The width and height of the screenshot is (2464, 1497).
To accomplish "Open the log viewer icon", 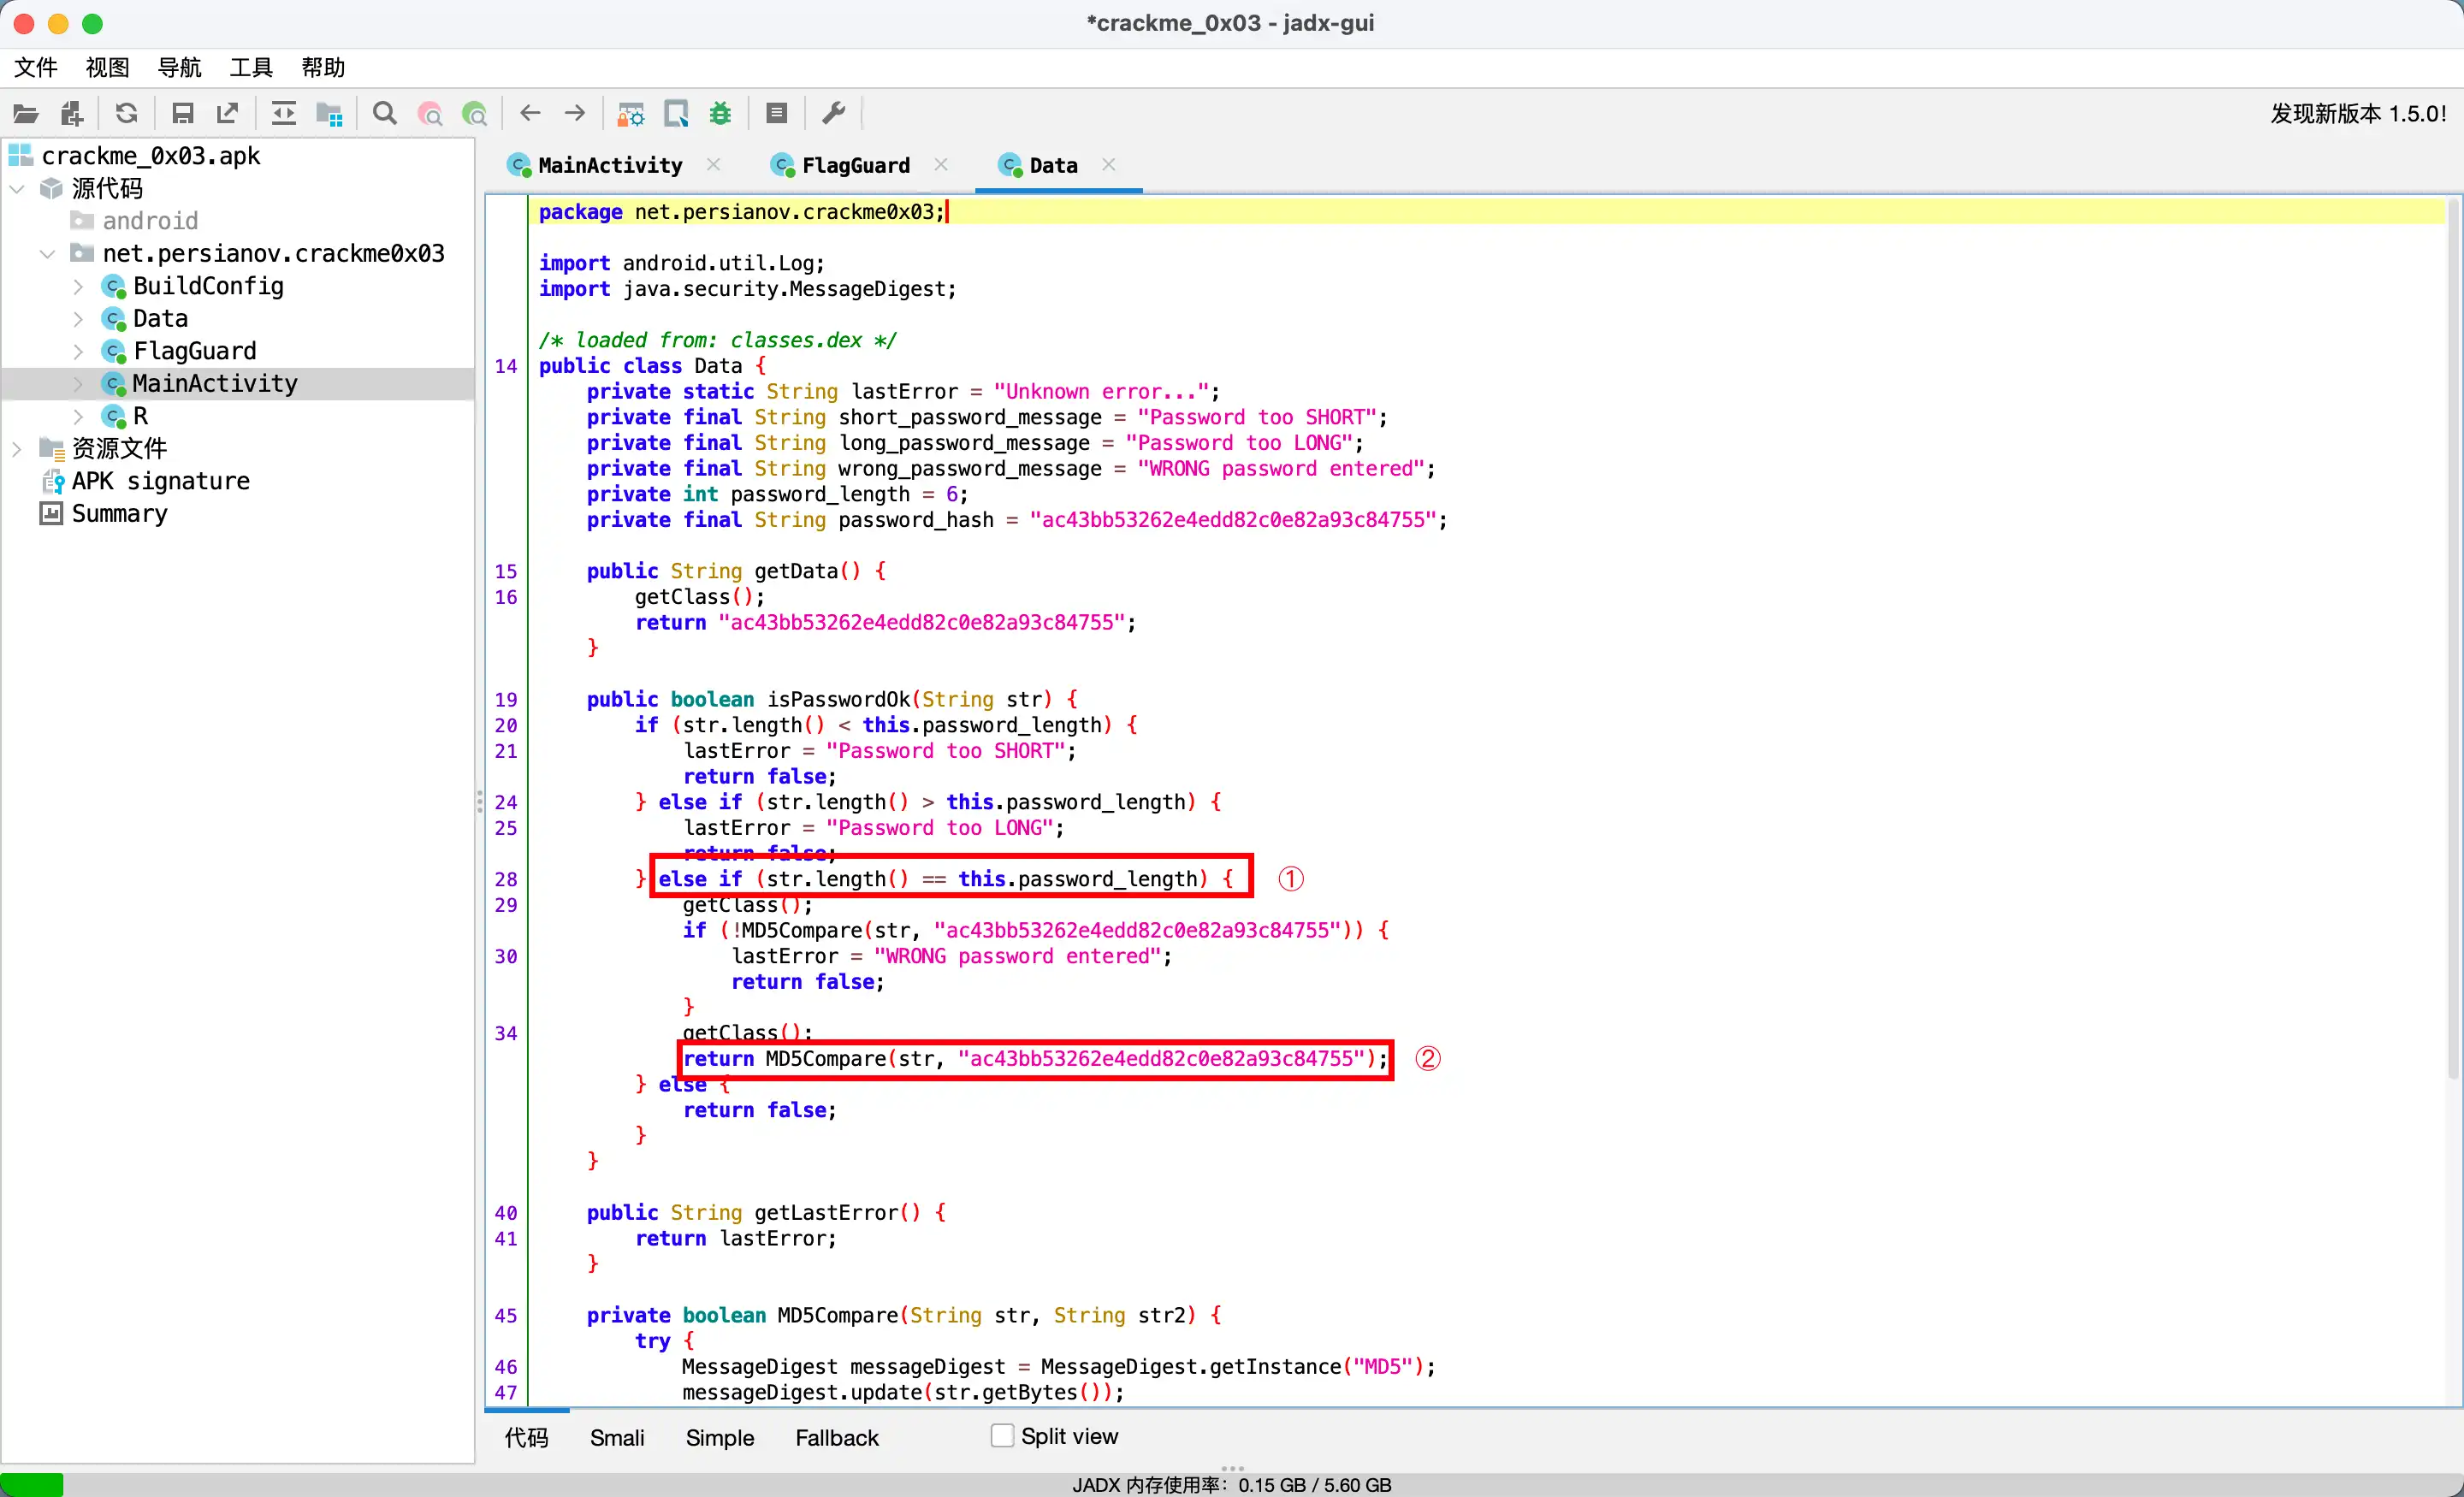I will coord(776,113).
